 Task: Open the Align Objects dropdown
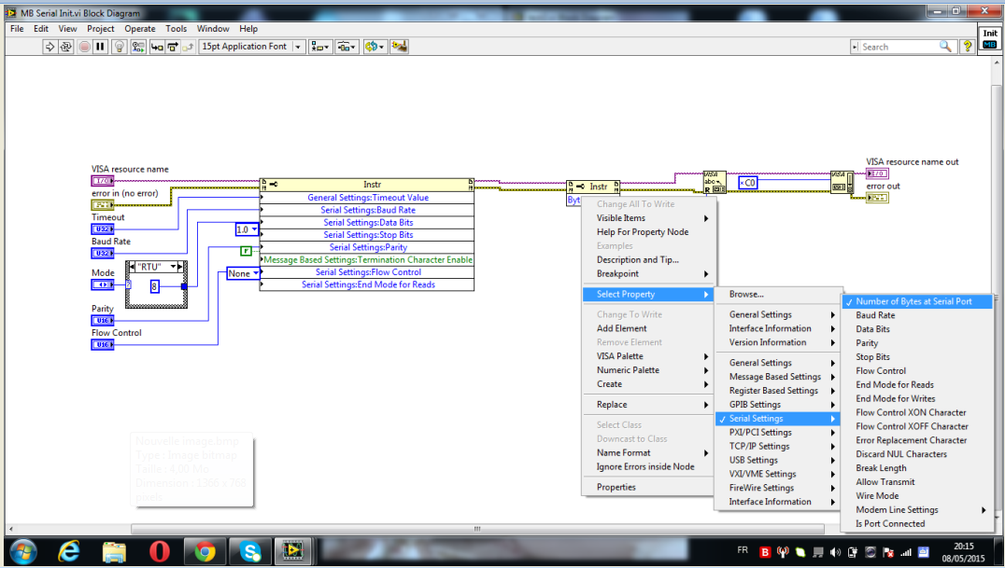point(319,46)
